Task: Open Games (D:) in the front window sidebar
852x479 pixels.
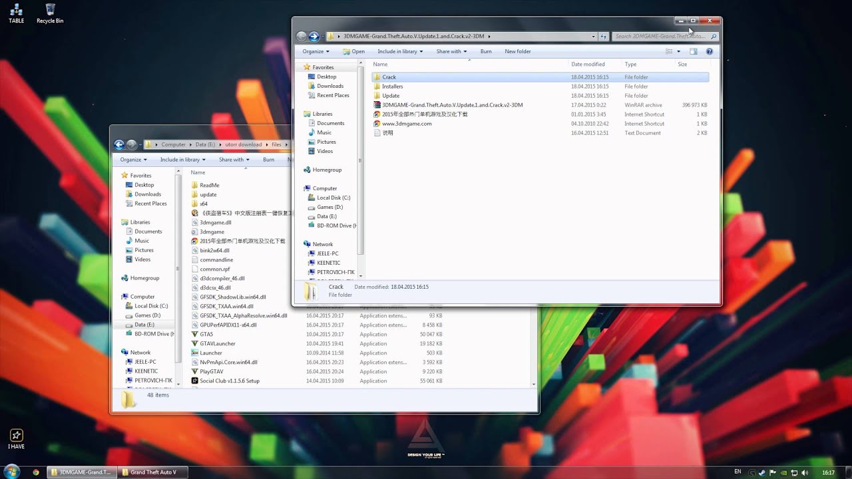Action: coord(330,207)
